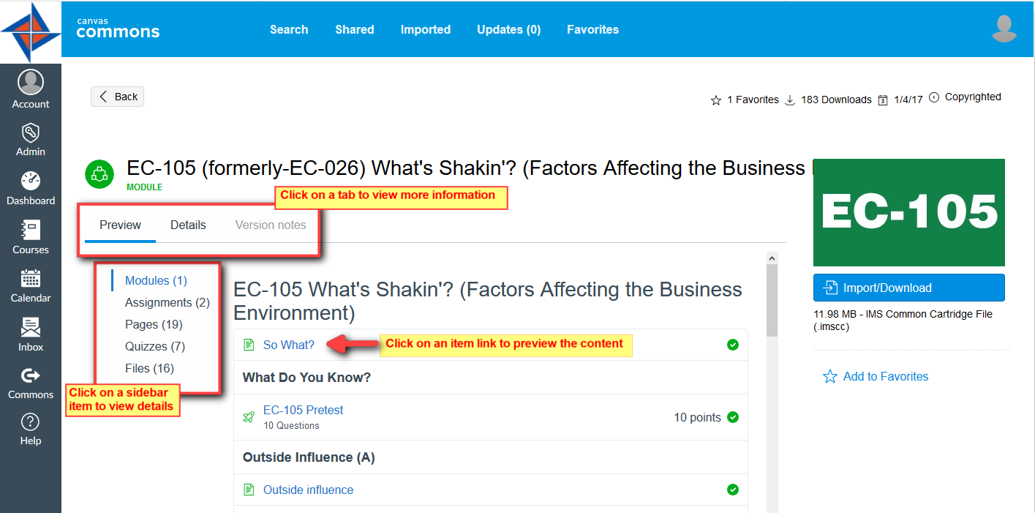Open Favorites in the header navigation
This screenshot has height=513, width=1035.
(x=593, y=29)
